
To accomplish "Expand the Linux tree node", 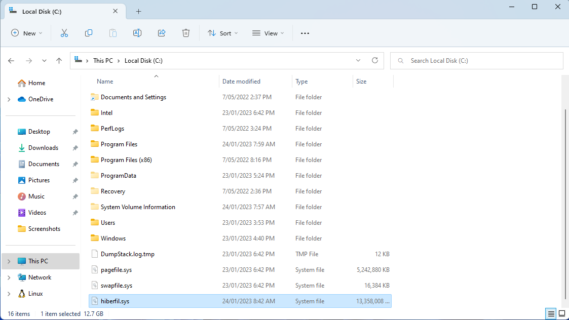I will click(9, 294).
